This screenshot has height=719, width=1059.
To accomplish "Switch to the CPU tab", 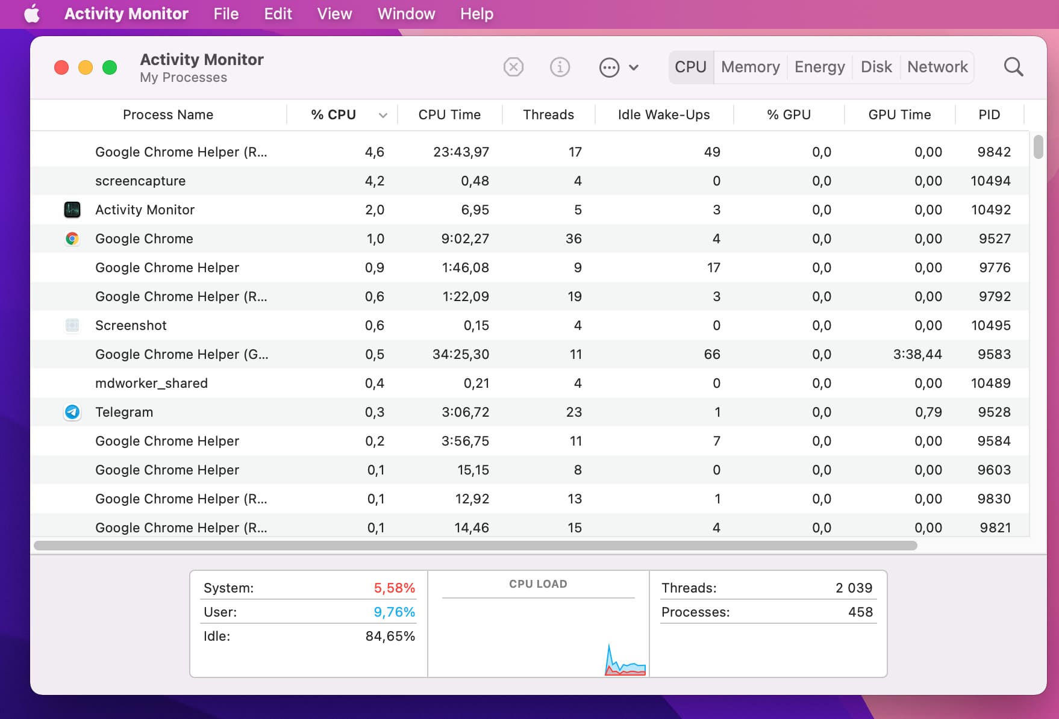I will pyautogui.click(x=690, y=67).
